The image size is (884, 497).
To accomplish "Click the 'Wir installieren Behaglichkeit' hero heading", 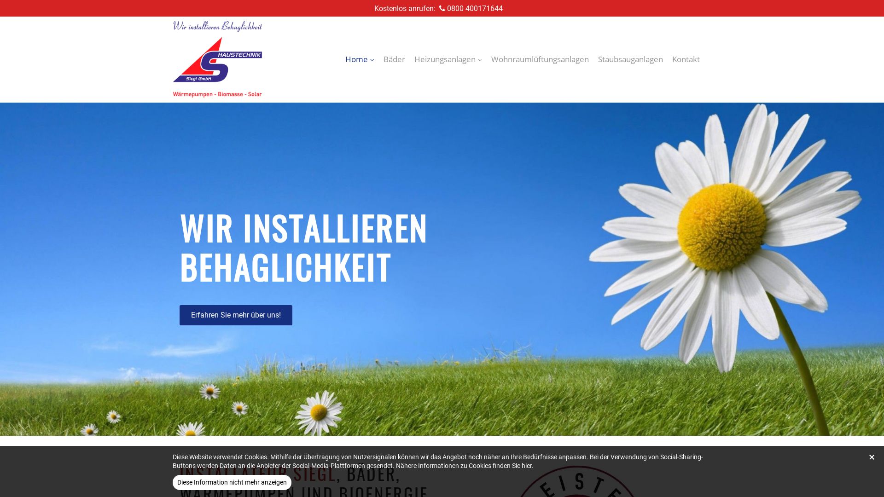I will point(303,248).
